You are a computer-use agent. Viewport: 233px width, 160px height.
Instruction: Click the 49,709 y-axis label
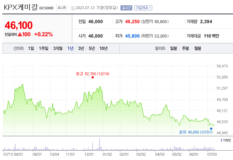pos(222,100)
